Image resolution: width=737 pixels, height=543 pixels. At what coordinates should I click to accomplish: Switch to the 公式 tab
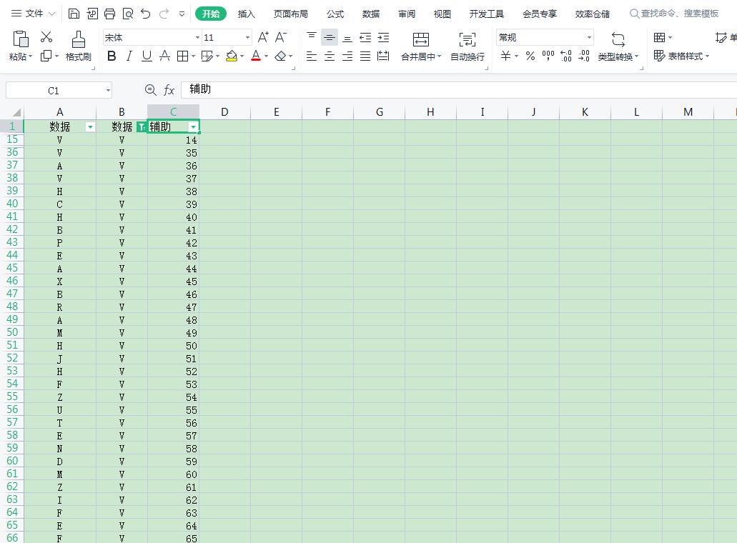[x=335, y=14]
